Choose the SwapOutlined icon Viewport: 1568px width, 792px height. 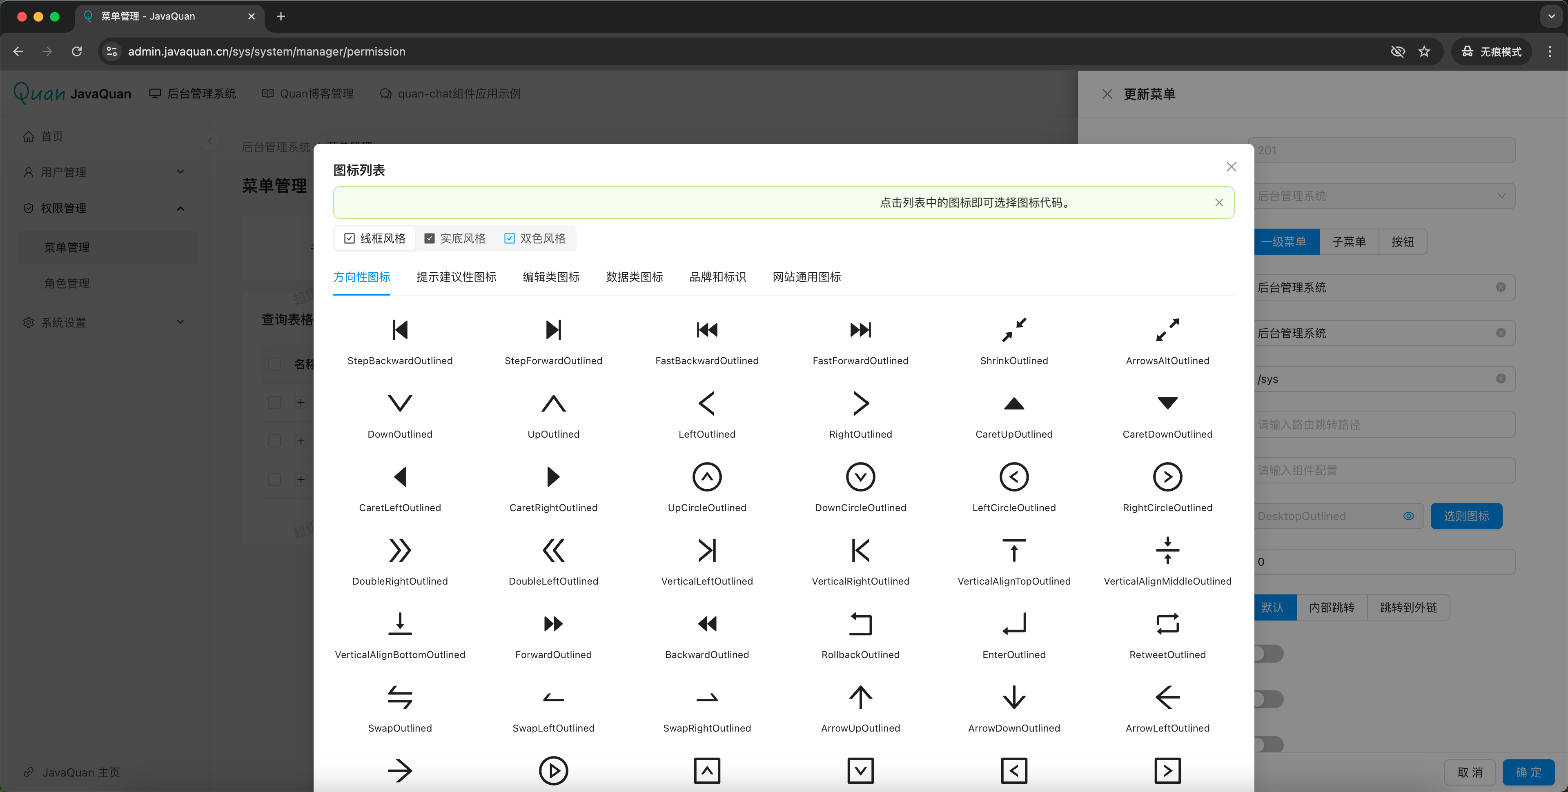pos(400,697)
